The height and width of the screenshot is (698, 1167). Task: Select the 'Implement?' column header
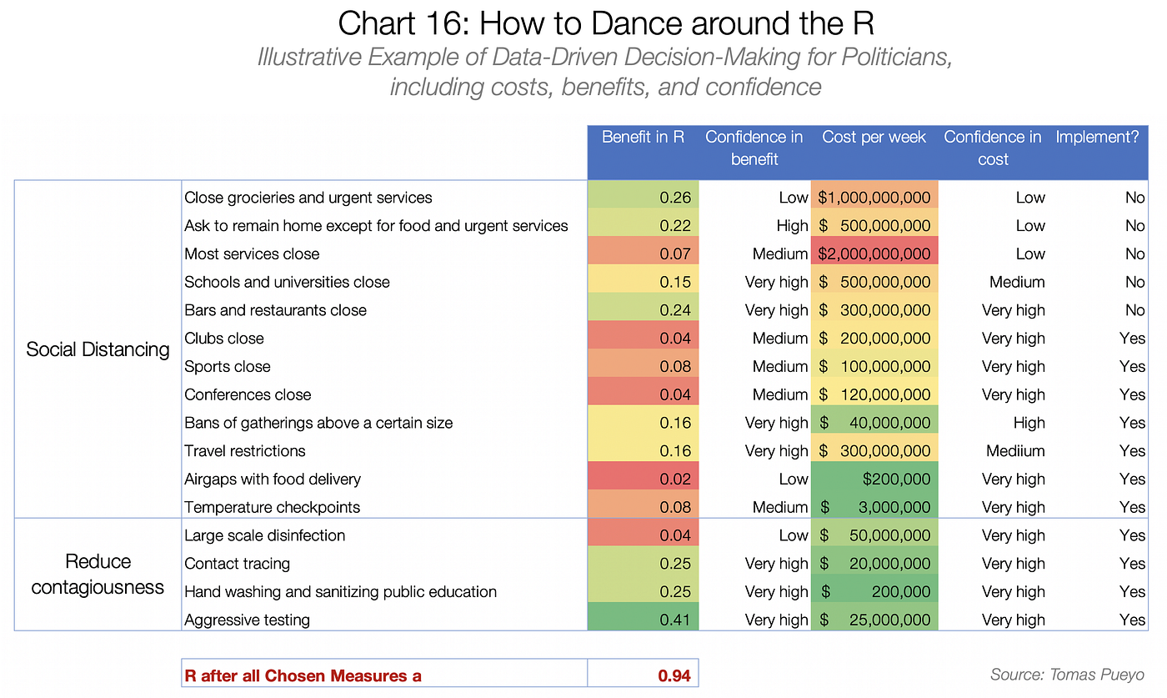pyautogui.click(x=1098, y=137)
